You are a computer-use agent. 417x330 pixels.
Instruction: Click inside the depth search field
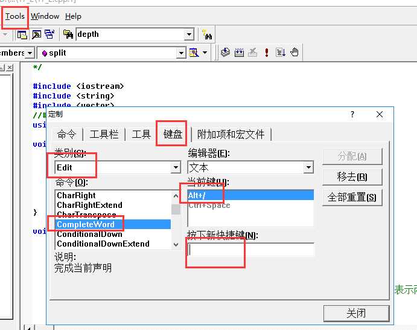pos(130,34)
